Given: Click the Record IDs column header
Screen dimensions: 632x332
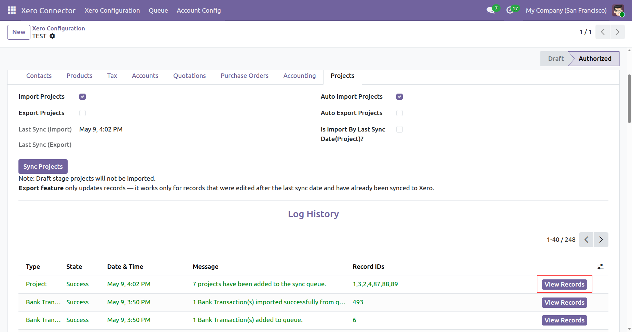Looking at the screenshot, I should [368, 267].
